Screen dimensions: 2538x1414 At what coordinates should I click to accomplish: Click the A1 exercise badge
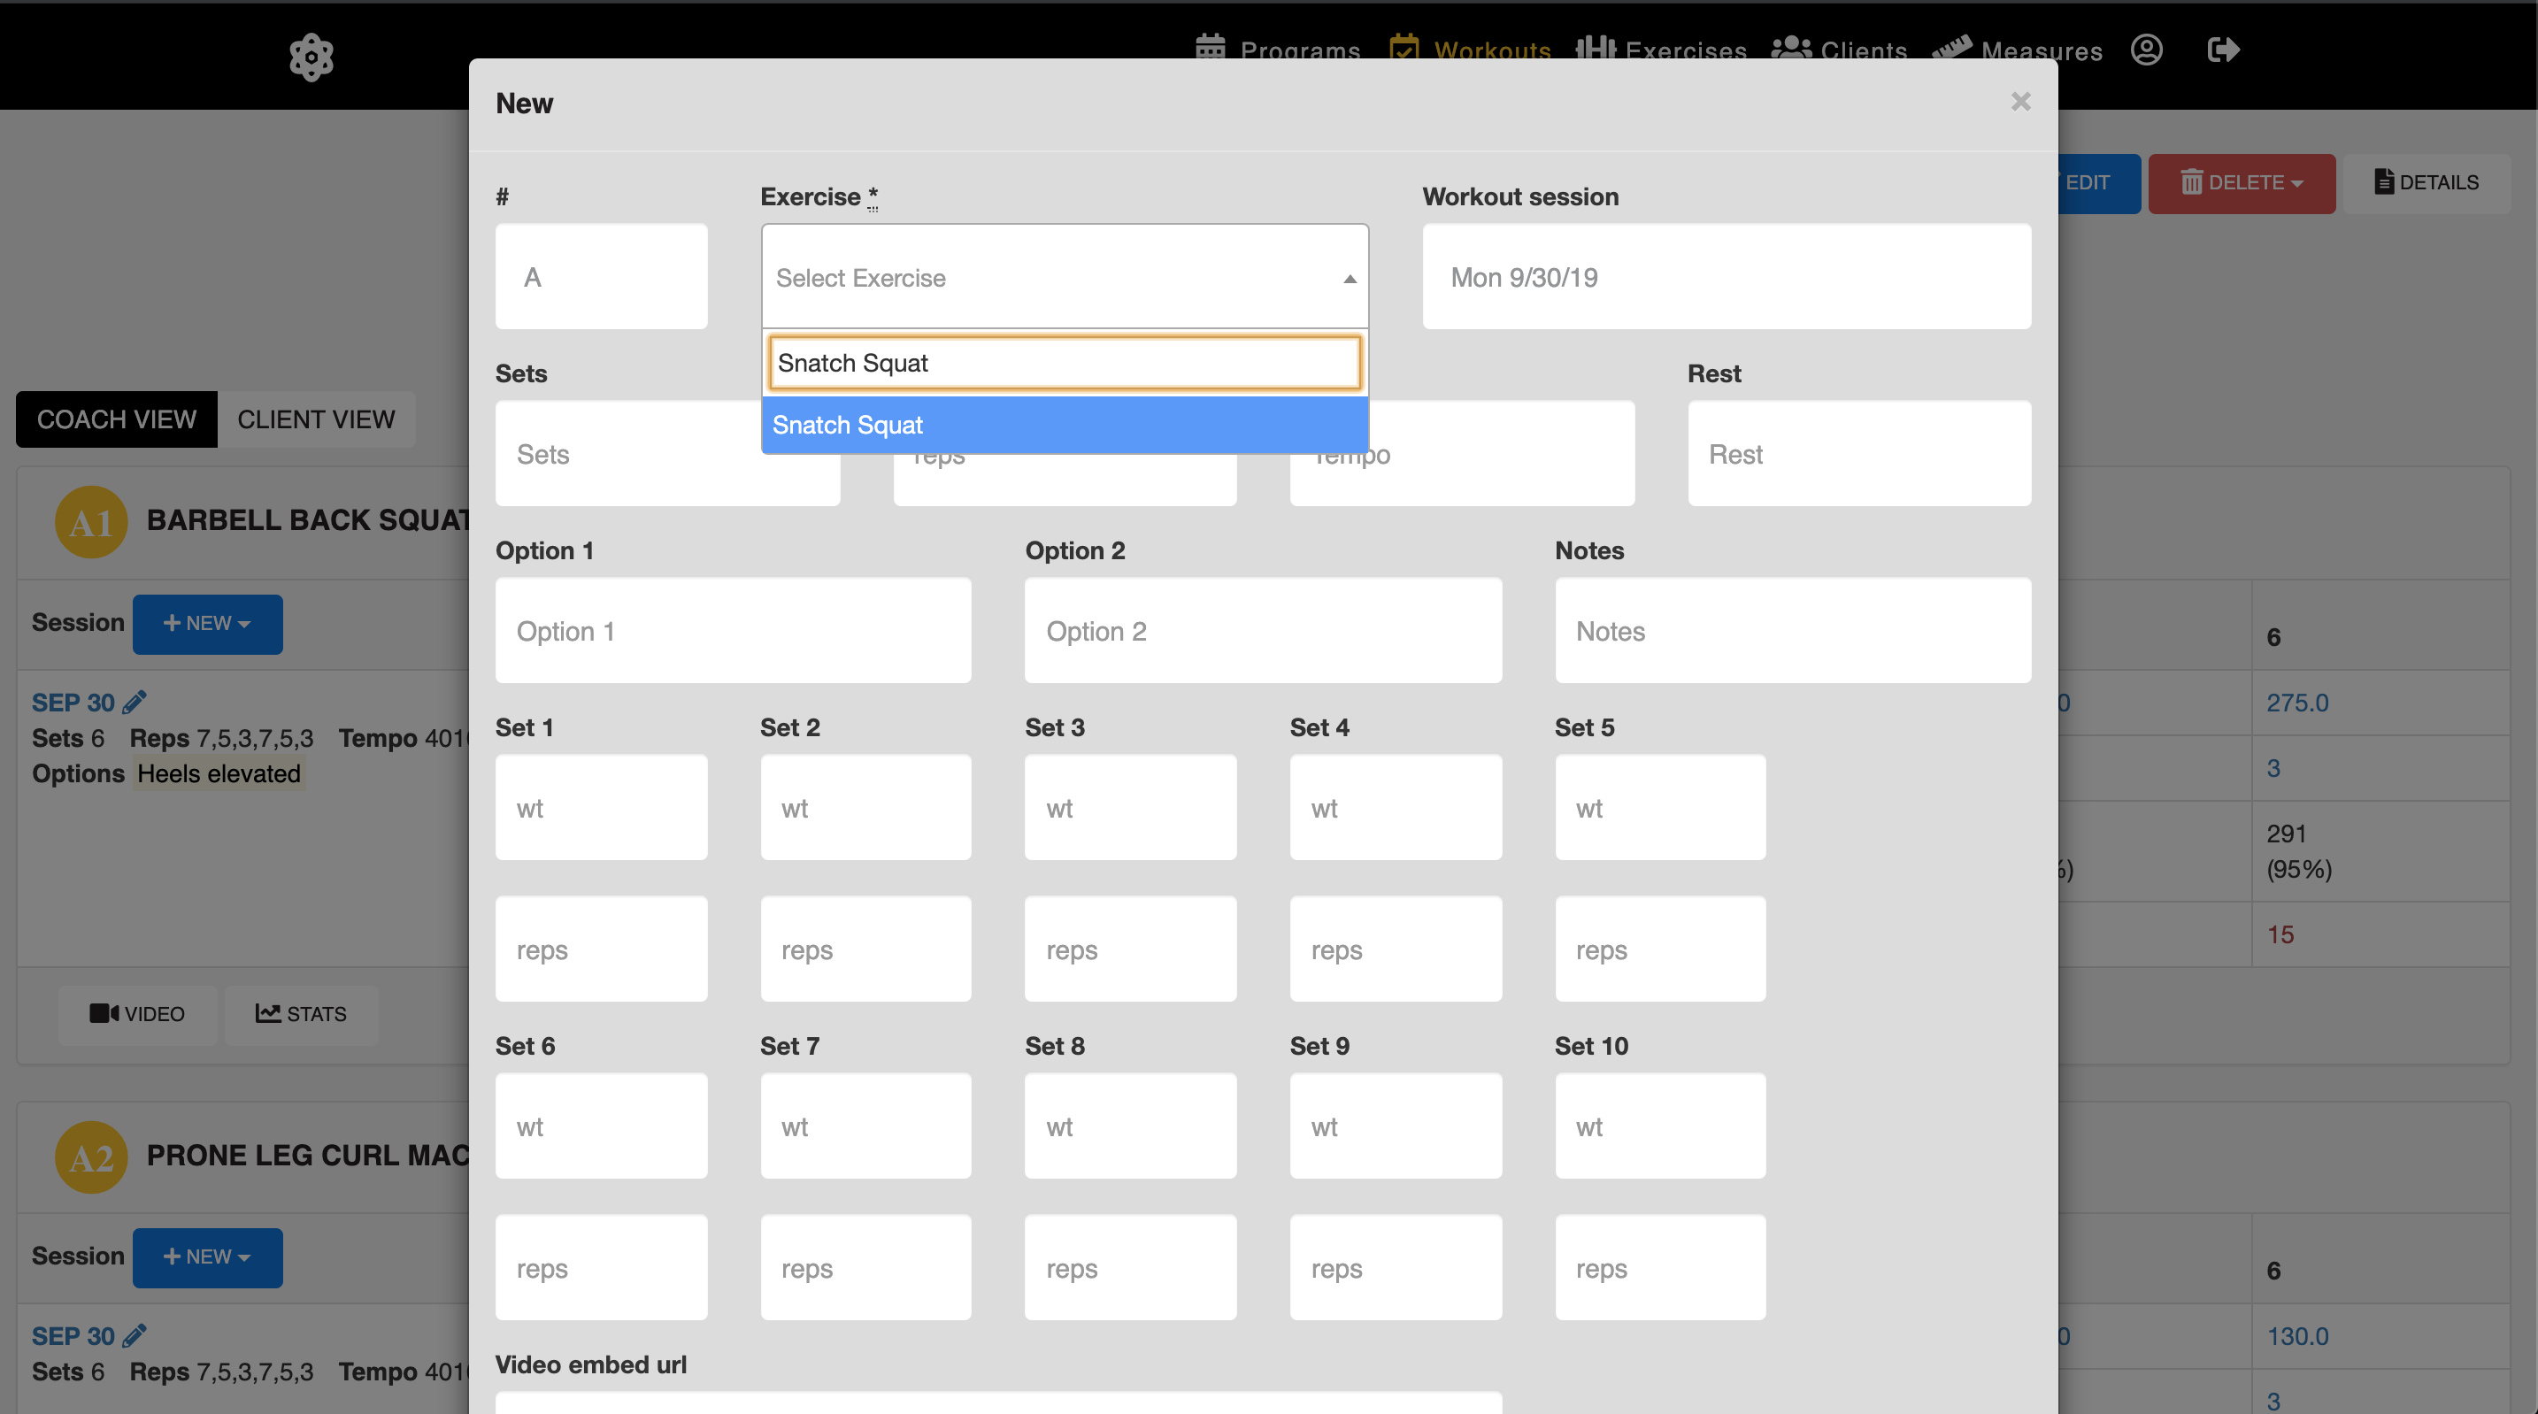pyautogui.click(x=92, y=521)
